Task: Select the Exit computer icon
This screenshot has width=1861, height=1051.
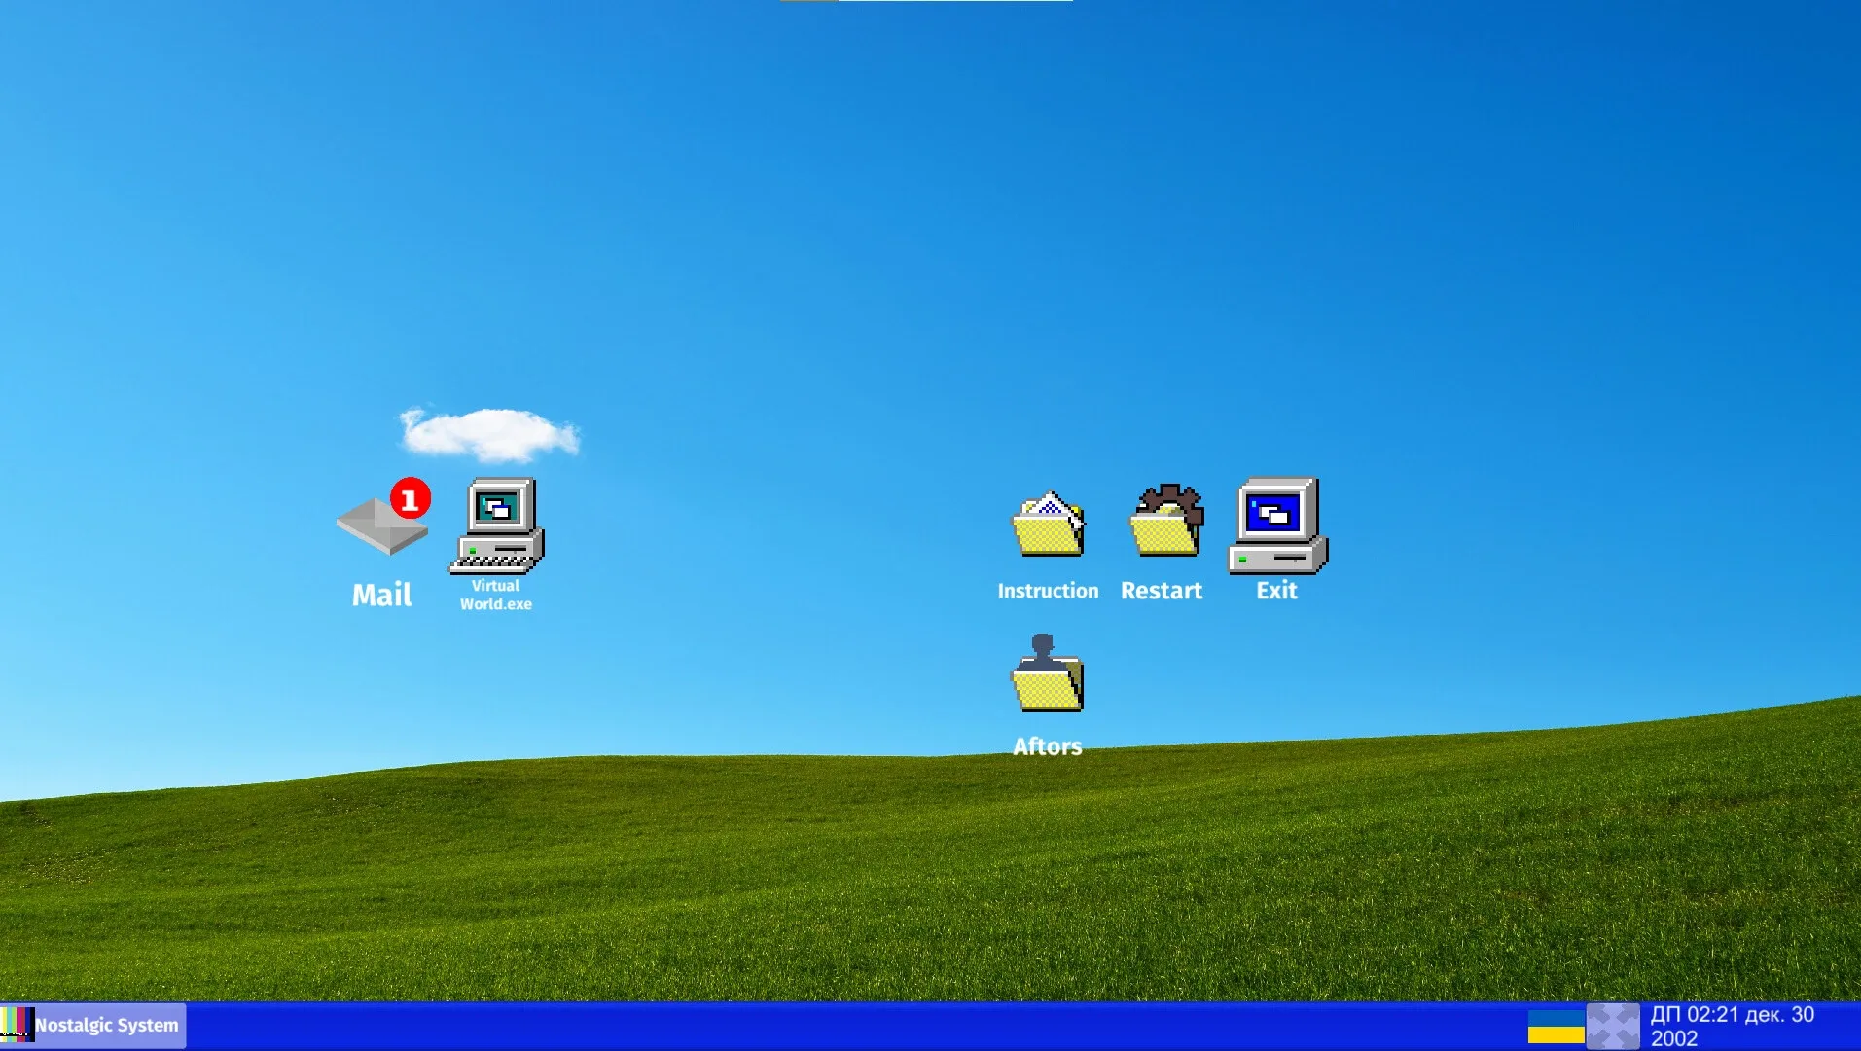Action: pyautogui.click(x=1276, y=525)
